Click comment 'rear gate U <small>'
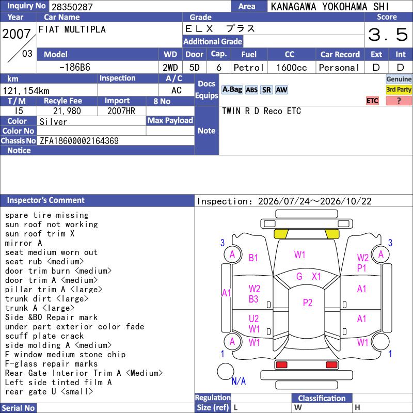This screenshot has height=413, width=413. click(x=49, y=392)
